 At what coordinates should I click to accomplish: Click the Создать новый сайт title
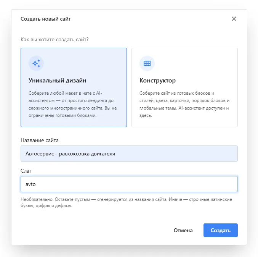tap(46, 19)
